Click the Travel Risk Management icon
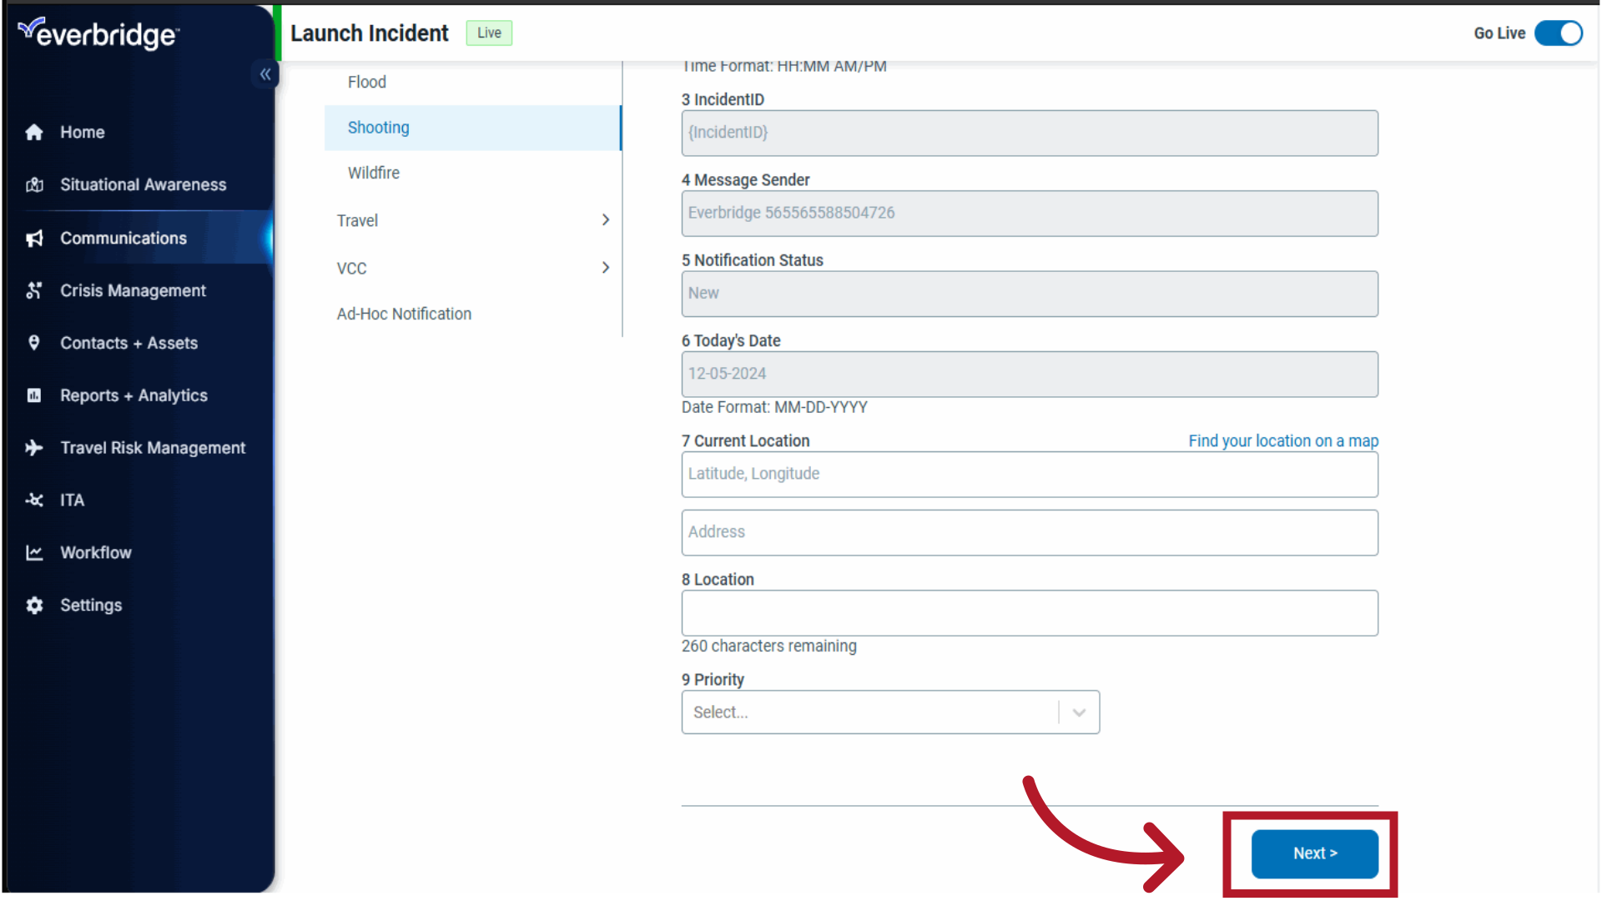1602x901 pixels. 34,448
